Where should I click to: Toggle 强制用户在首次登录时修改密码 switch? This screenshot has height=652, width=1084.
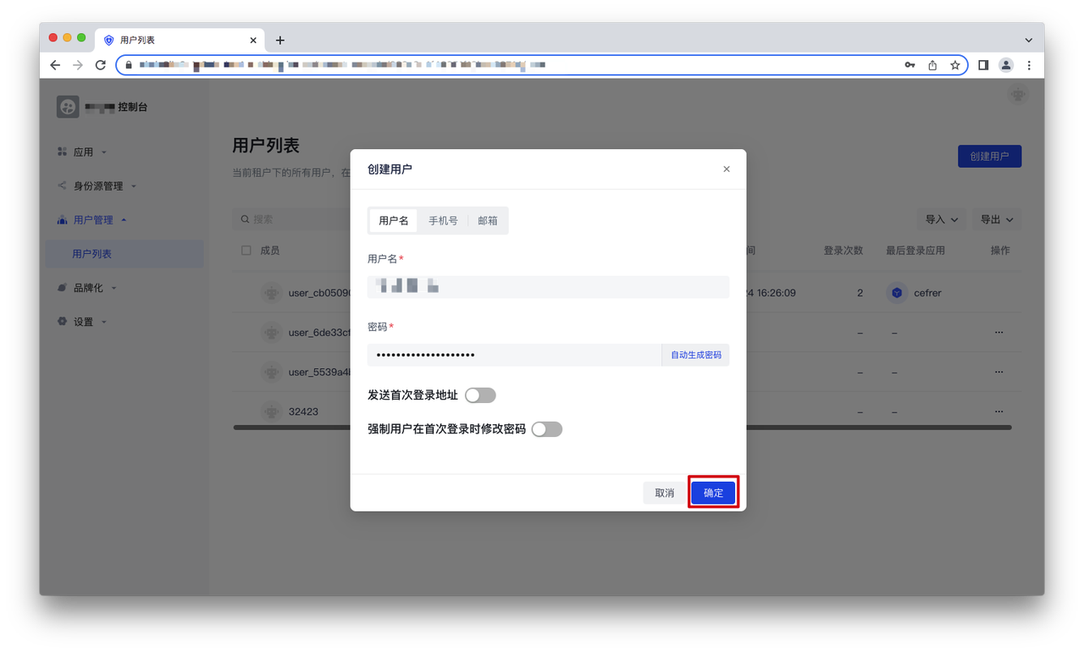pyautogui.click(x=547, y=429)
